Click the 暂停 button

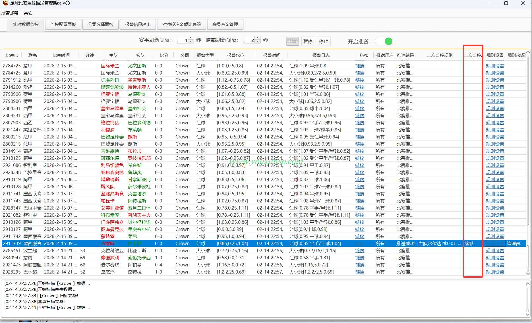pyautogui.click(x=308, y=41)
